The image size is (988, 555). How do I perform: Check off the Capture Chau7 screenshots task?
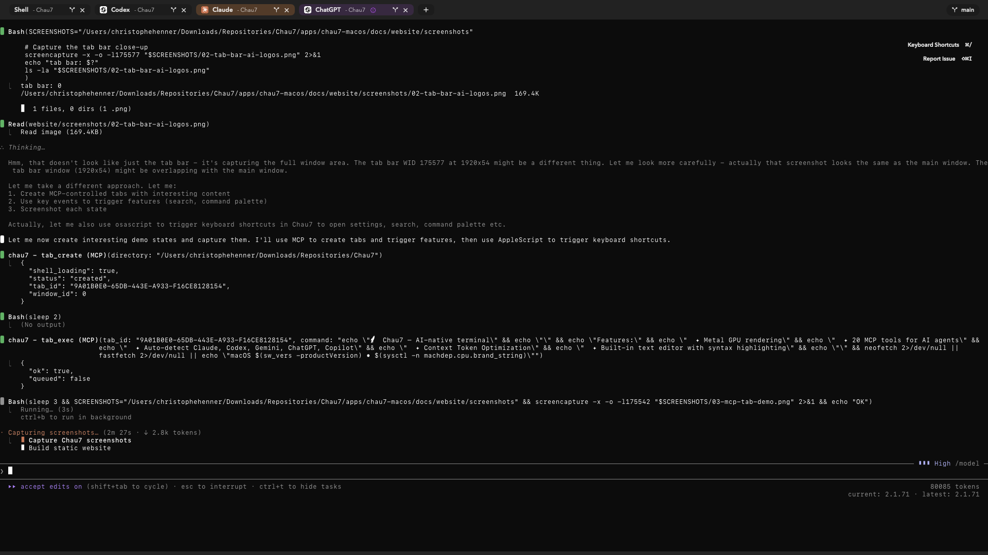pyautogui.click(x=23, y=440)
